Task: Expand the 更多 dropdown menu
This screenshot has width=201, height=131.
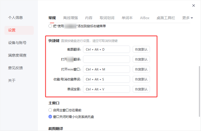Action: pyautogui.click(x=187, y=18)
